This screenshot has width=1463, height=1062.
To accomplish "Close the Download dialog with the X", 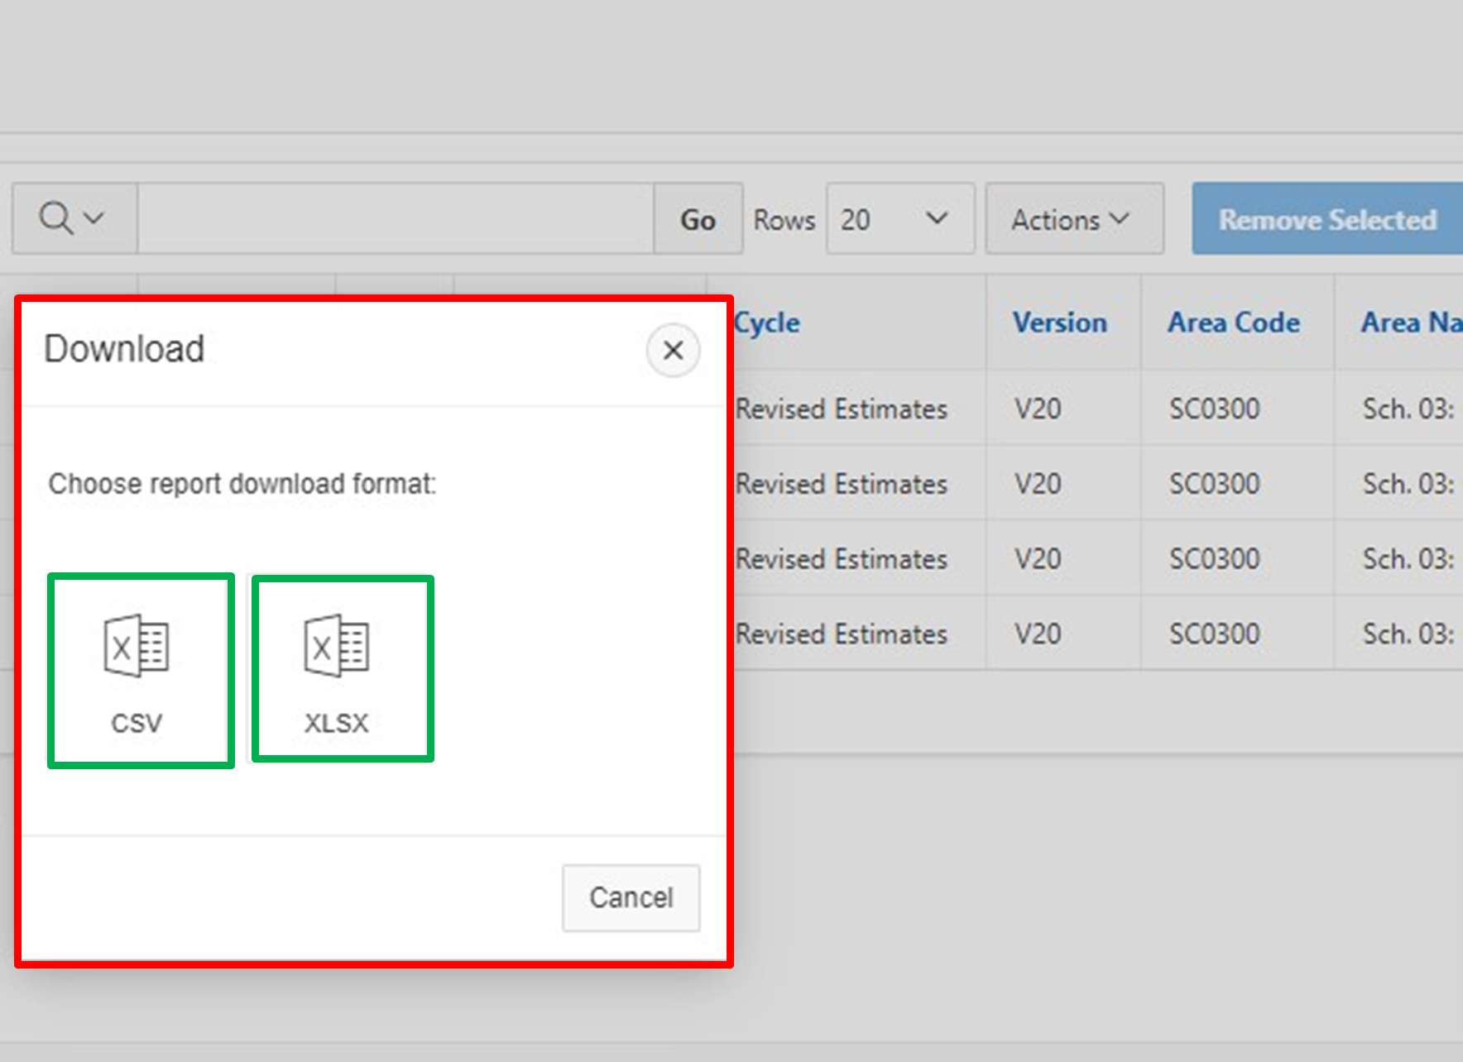I will (x=673, y=350).
